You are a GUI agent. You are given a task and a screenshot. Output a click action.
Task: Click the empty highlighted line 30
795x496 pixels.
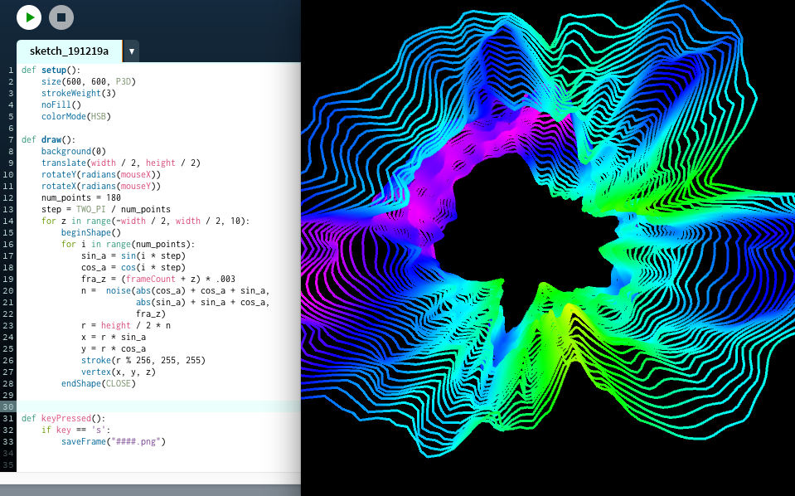158,406
